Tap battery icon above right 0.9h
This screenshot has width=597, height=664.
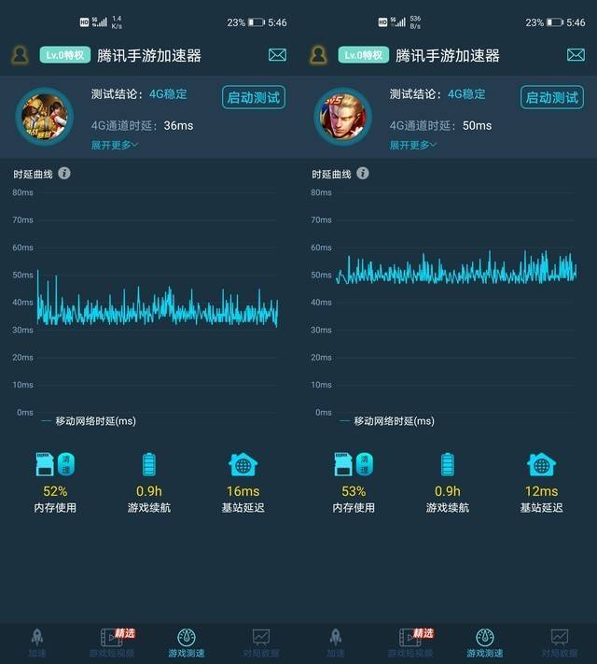pyautogui.click(x=447, y=464)
